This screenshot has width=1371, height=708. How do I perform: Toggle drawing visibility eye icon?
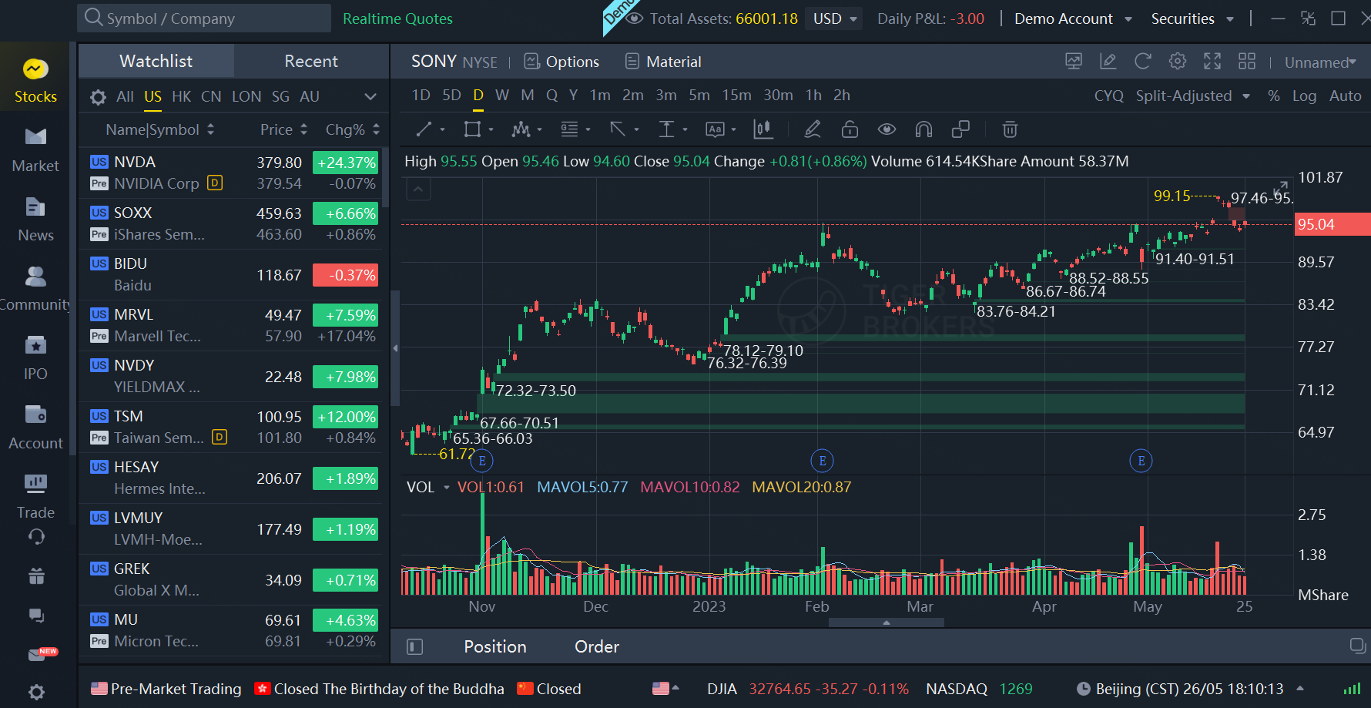887,129
